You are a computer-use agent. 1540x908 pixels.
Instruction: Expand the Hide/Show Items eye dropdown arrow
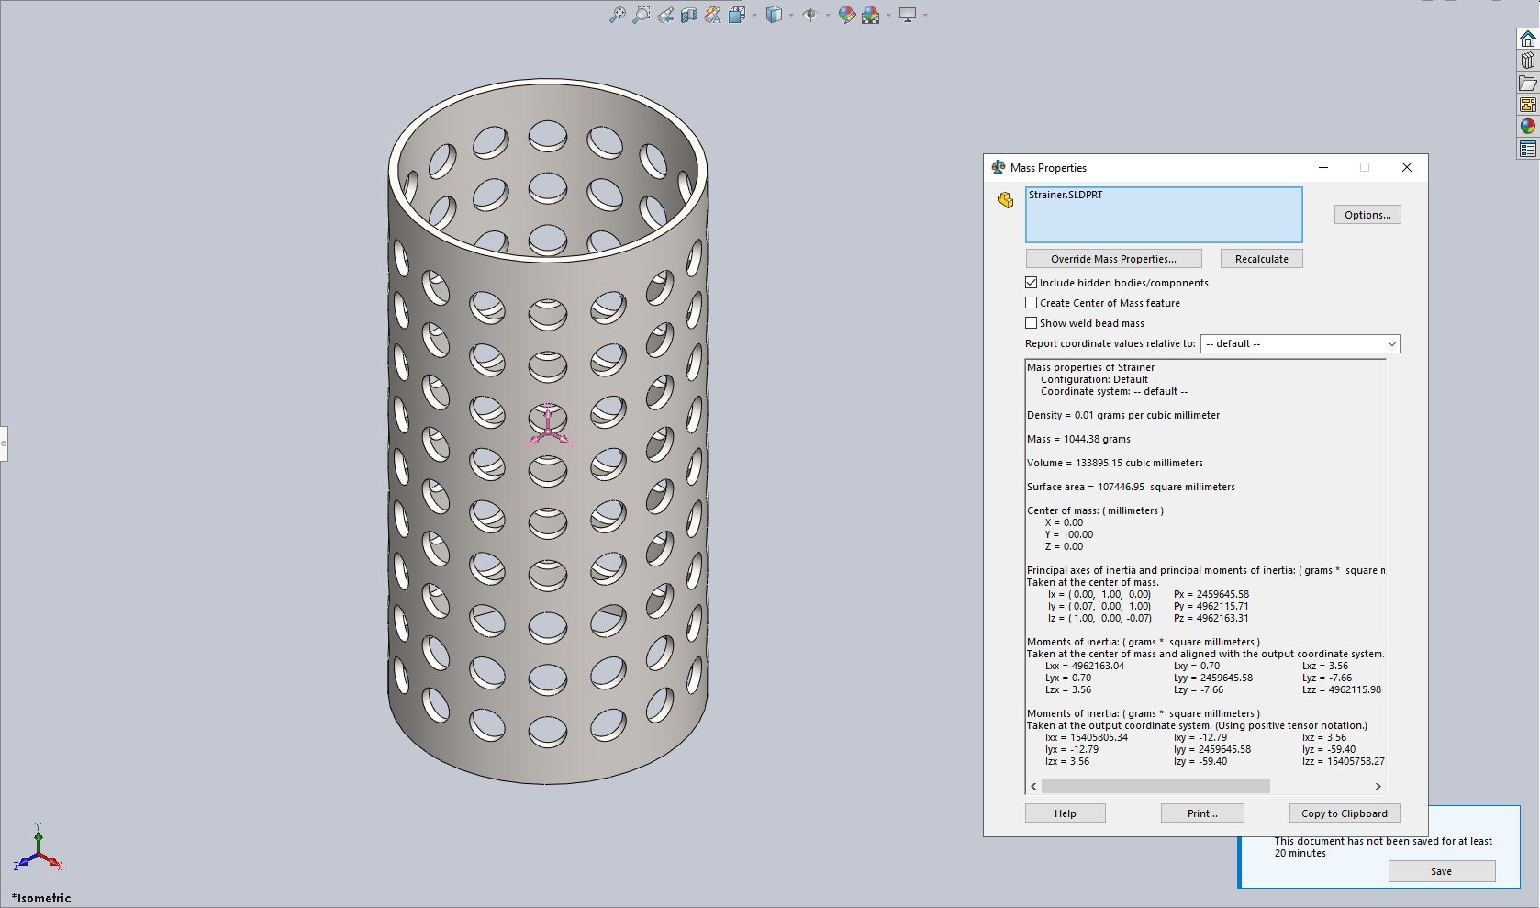point(828,15)
